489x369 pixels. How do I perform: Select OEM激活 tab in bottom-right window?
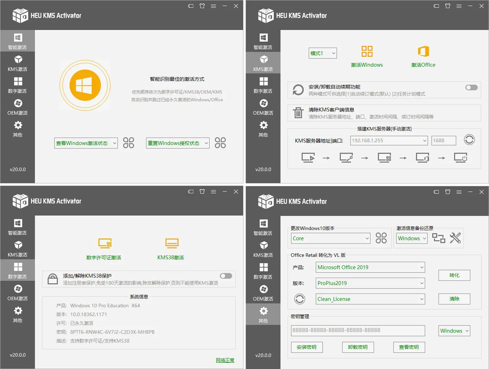coord(263,292)
